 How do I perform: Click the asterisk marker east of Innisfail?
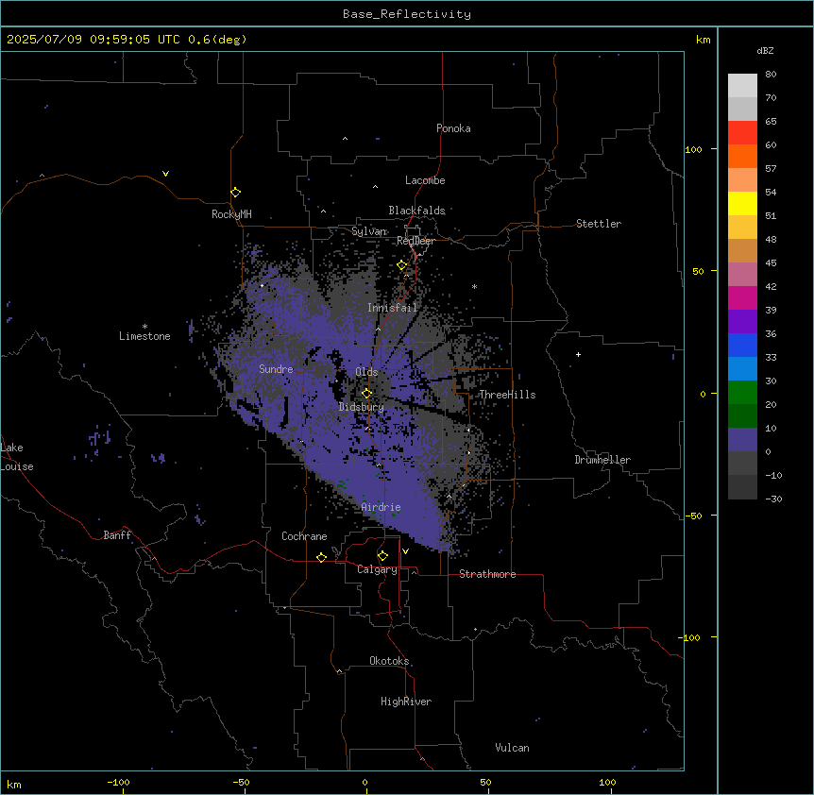tap(474, 286)
